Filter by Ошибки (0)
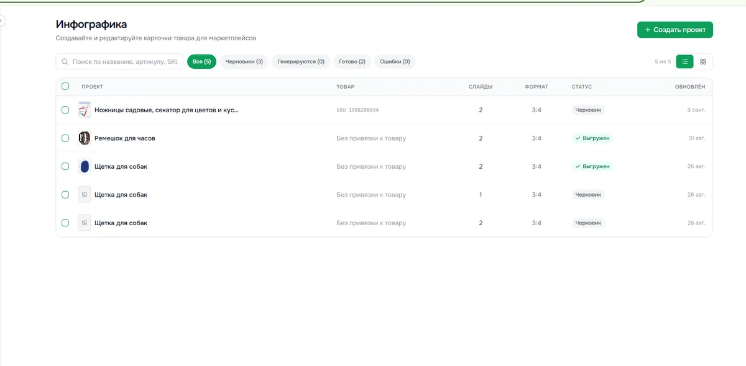This screenshot has width=746, height=366. point(395,61)
